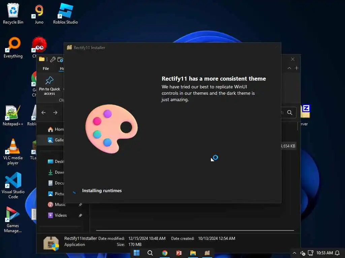Go back in File Explorer
Image resolution: width=345 pixels, height=258 pixels.
43,113
